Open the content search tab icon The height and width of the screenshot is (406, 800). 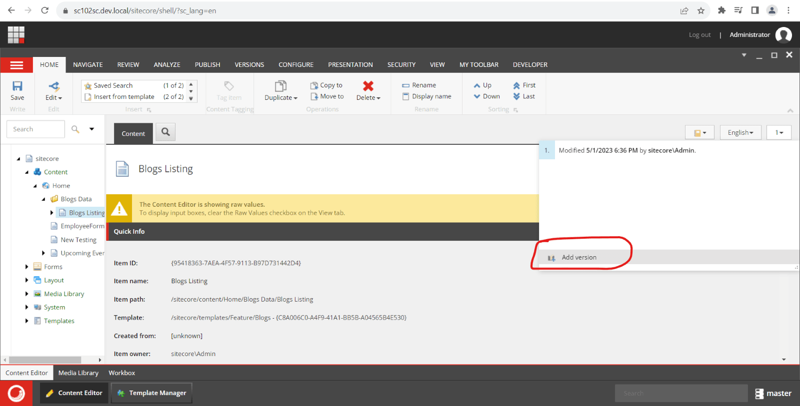[x=165, y=132]
